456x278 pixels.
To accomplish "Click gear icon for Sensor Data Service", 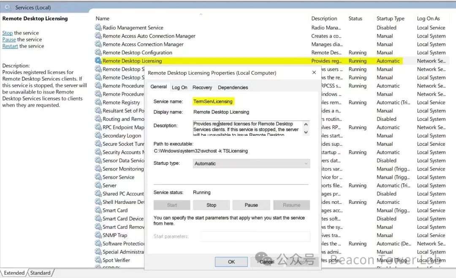I will [x=98, y=160].
